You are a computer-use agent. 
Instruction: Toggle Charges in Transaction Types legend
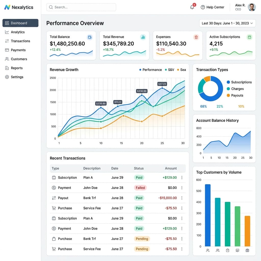[235, 89]
